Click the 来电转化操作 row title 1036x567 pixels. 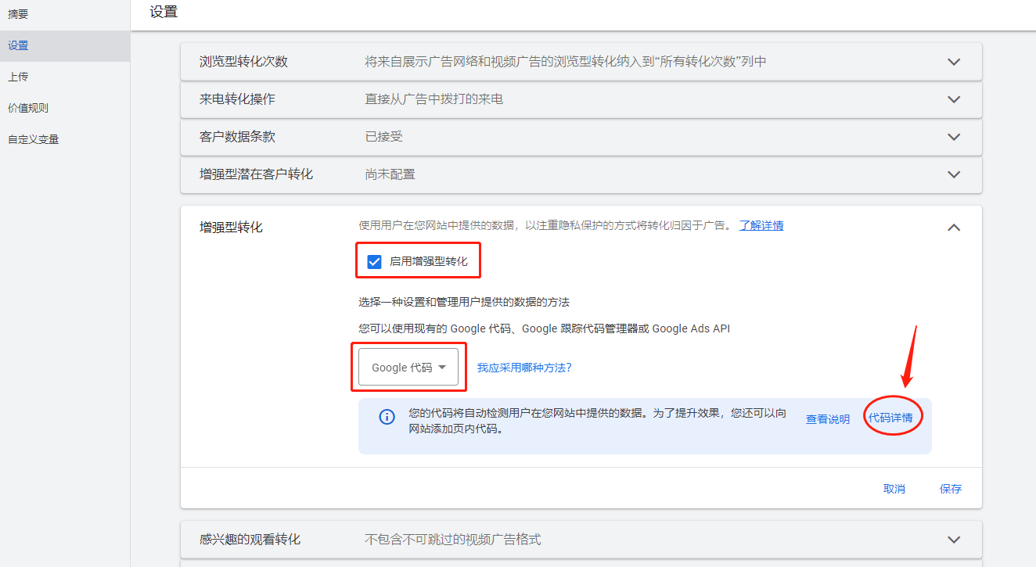(237, 99)
